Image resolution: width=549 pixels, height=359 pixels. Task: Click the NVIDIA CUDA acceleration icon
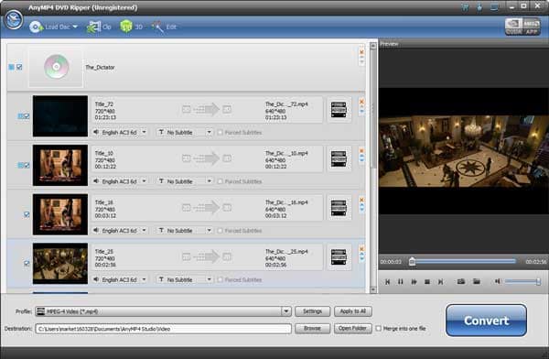click(513, 27)
